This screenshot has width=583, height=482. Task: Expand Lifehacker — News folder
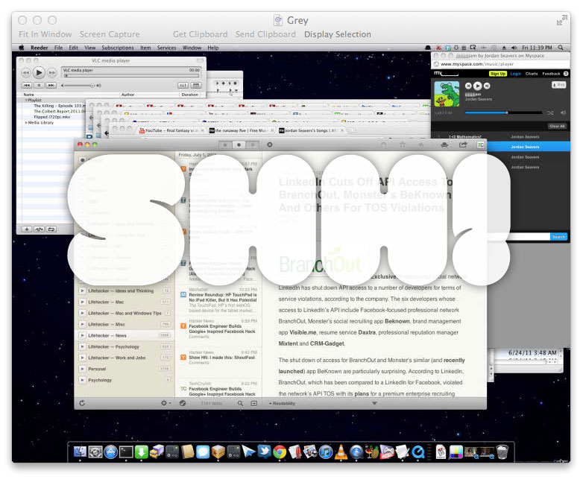pos(82,335)
